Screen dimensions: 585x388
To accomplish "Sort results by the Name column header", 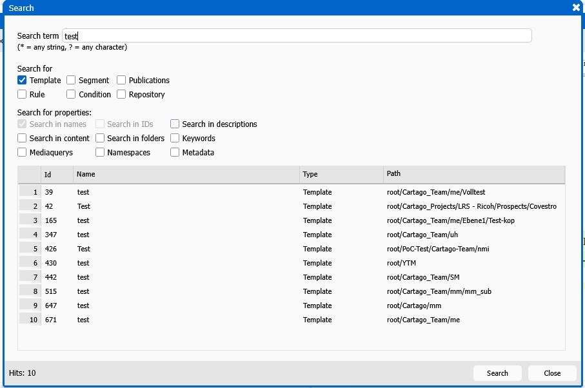I will 187,174.
